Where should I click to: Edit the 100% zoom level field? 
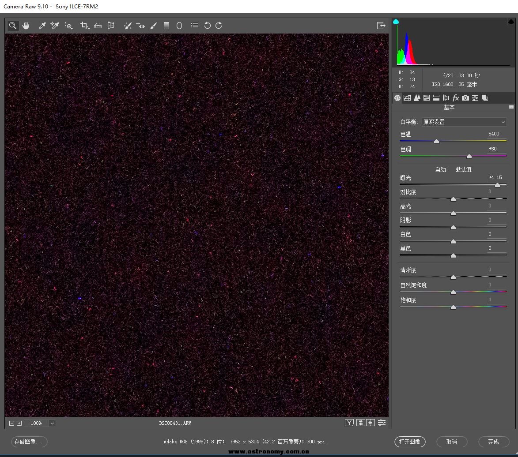36,423
